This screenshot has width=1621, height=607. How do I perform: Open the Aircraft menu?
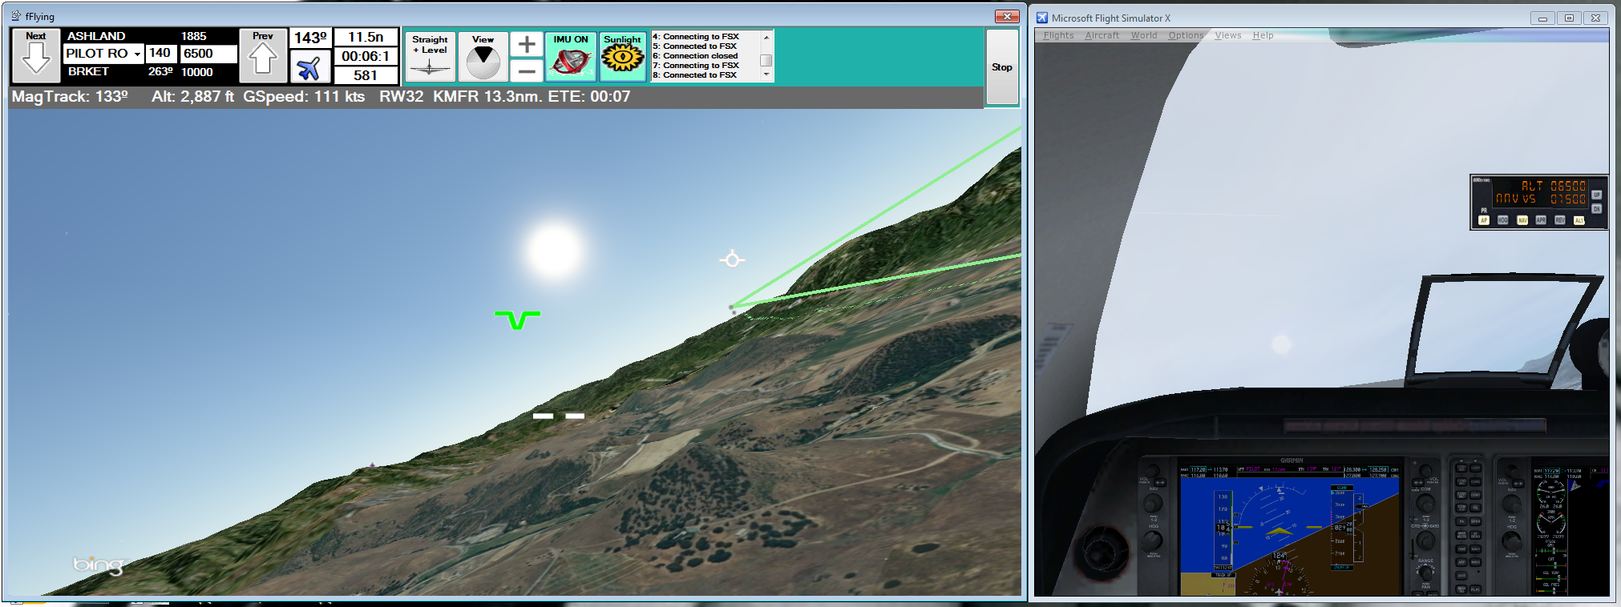tap(1102, 35)
